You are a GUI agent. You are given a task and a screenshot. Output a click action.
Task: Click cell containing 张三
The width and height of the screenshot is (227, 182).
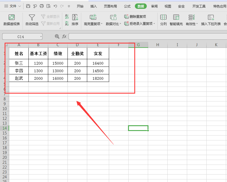pos(19,63)
